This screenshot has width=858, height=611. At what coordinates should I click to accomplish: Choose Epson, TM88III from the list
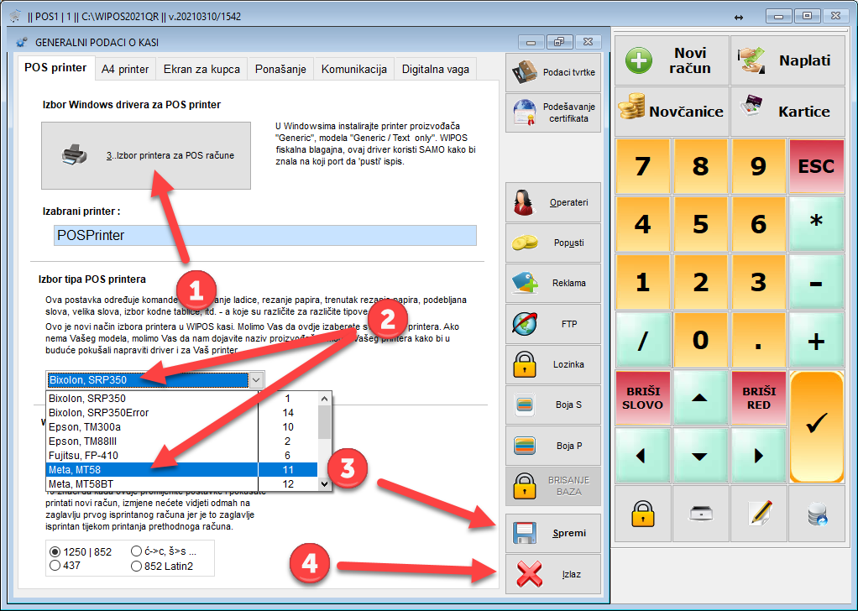[x=151, y=441]
